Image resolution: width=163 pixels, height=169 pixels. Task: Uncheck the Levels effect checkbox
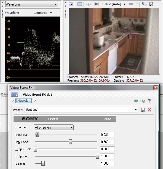point(18,101)
